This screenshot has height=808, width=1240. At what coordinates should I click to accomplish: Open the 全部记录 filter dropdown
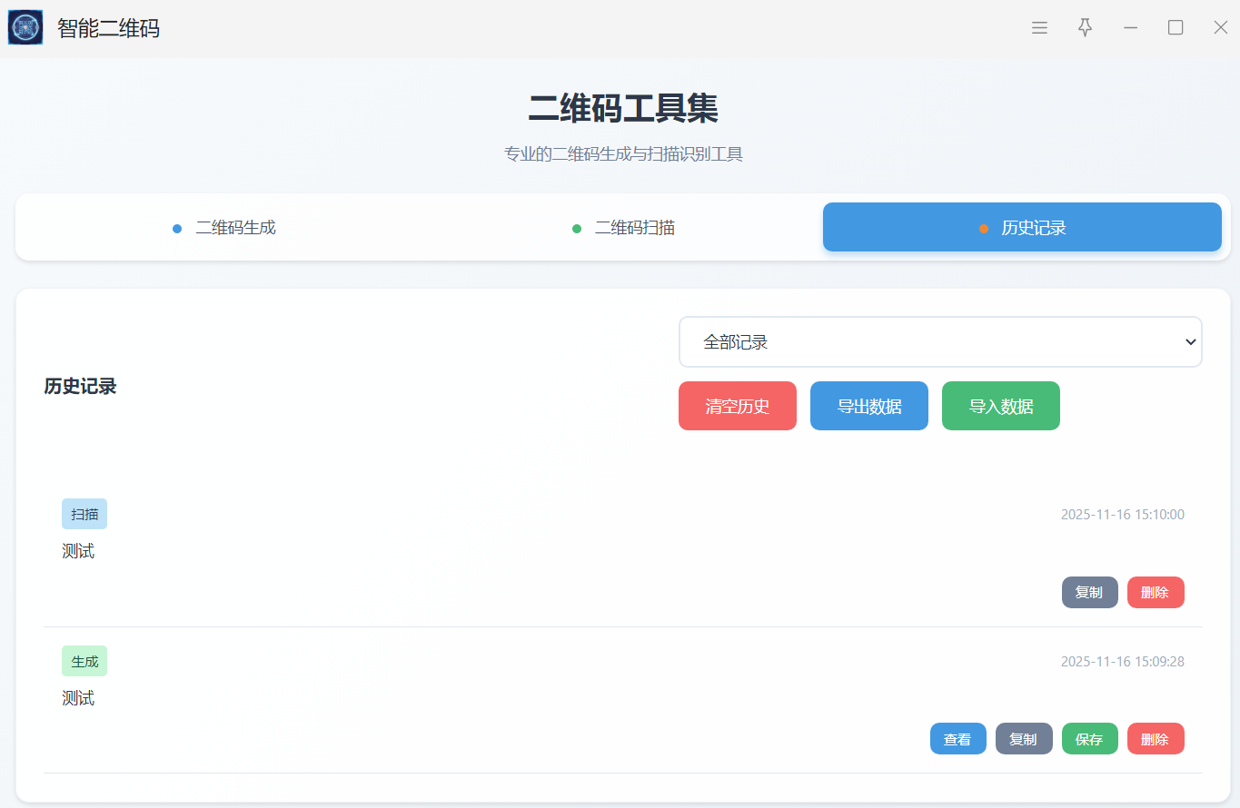[939, 342]
